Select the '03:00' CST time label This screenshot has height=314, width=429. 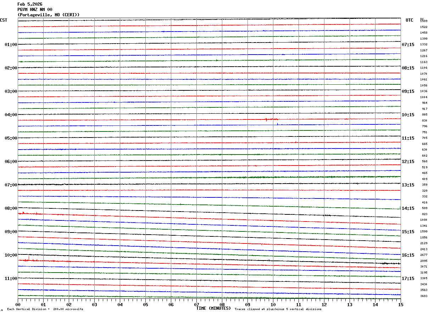click(x=11, y=91)
